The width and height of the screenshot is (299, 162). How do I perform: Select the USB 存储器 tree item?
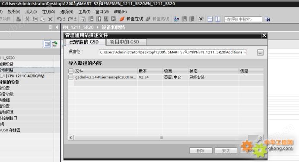point(10,130)
